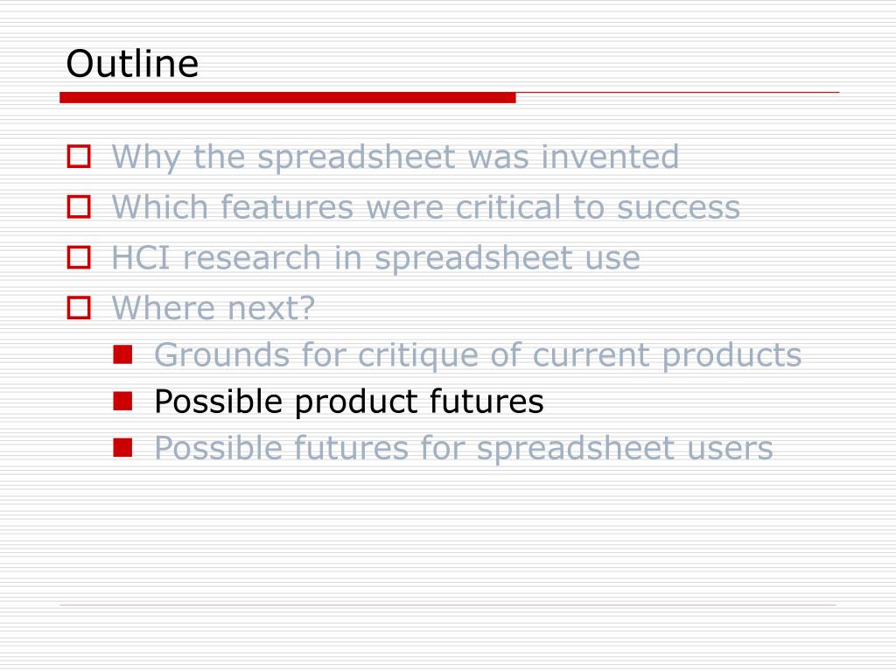Click the 'Outline' slide title
Viewport: 896px width, 672px height.
(133, 63)
